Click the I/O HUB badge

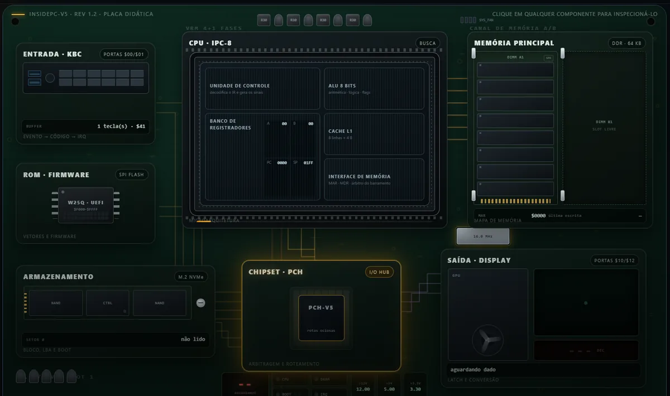point(380,272)
